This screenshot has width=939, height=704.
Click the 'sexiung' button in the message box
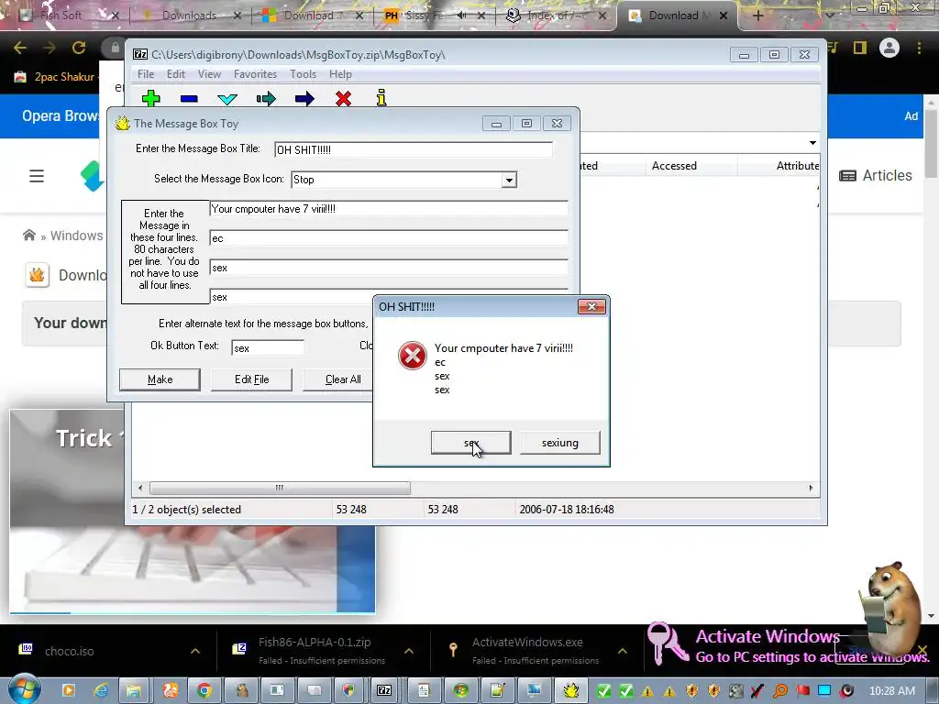(x=560, y=443)
